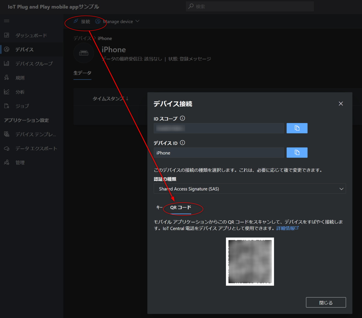This screenshot has width=362, height=318.
Task: Click the アプリケーション設定 section heading
Action: click(26, 120)
